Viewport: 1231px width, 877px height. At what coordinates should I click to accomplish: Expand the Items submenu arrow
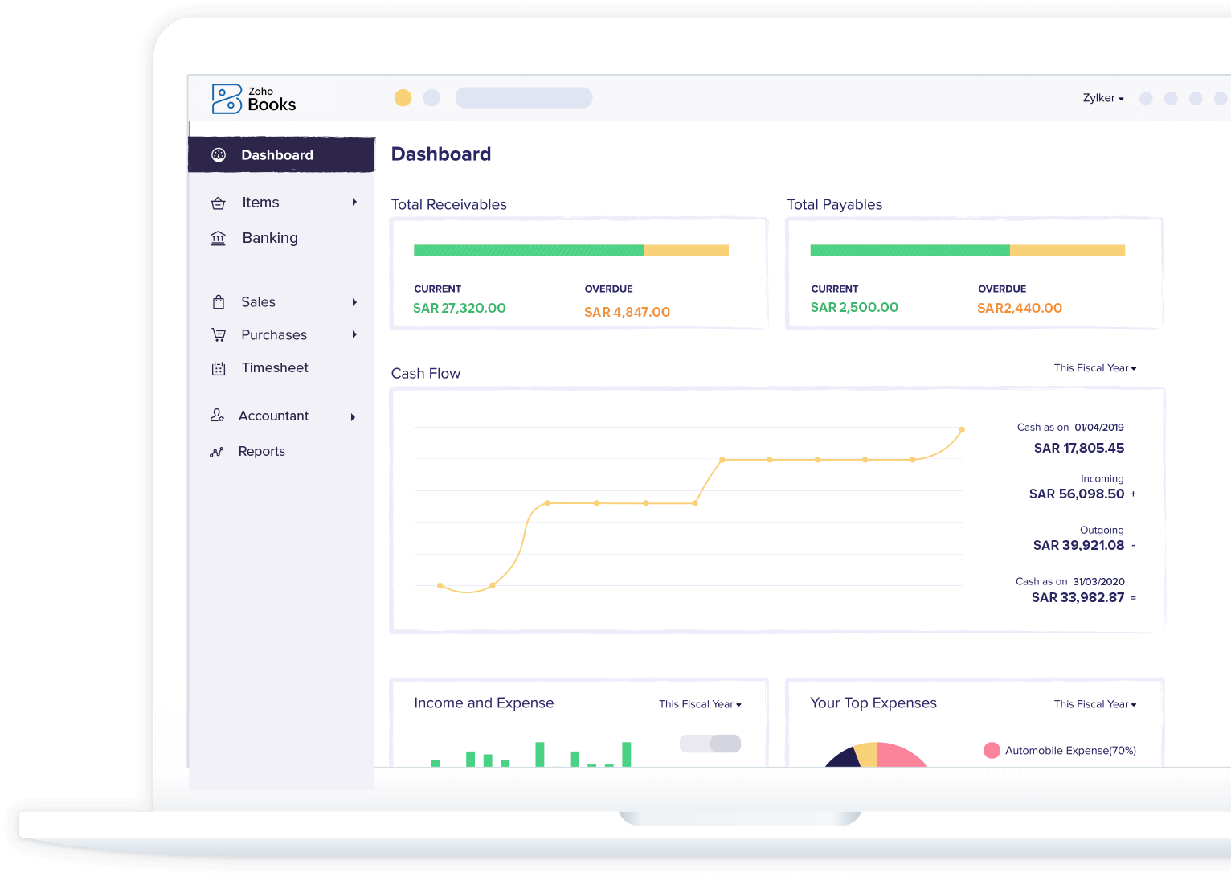[x=354, y=203]
